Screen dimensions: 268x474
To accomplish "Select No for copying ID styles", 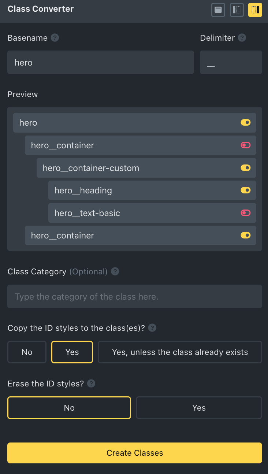I will click(27, 352).
